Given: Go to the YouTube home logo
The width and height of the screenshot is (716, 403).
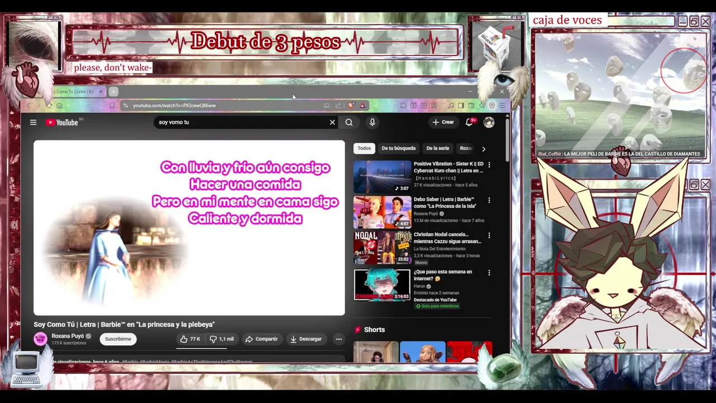Looking at the screenshot, I should [x=62, y=122].
